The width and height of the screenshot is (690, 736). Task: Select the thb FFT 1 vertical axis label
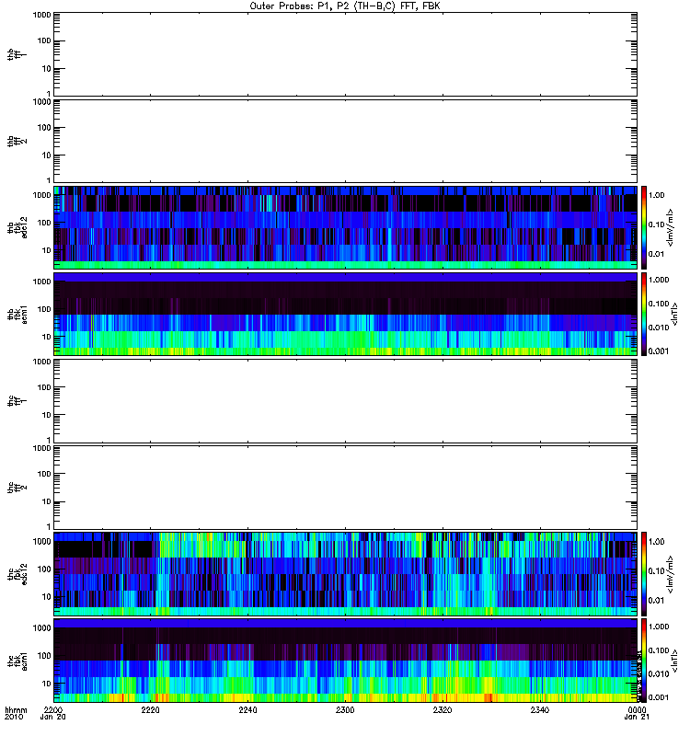pos(17,55)
